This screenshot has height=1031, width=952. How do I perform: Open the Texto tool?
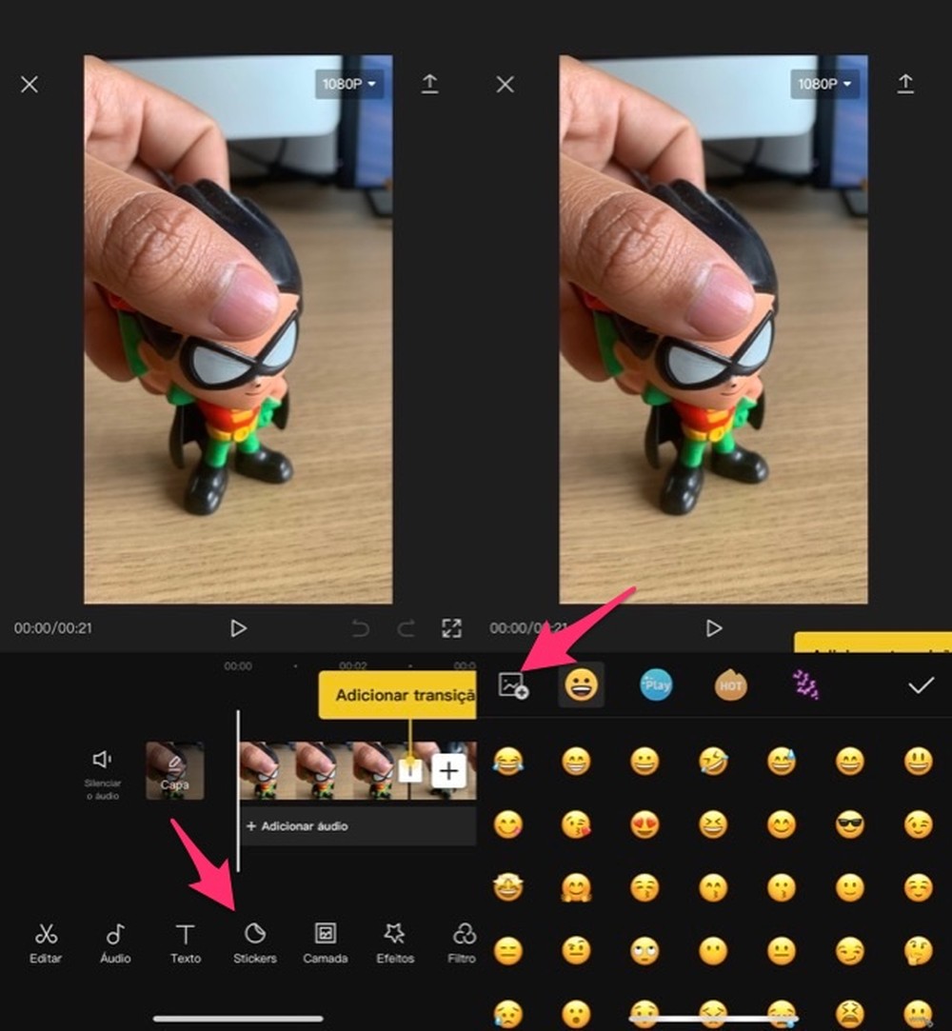(186, 942)
